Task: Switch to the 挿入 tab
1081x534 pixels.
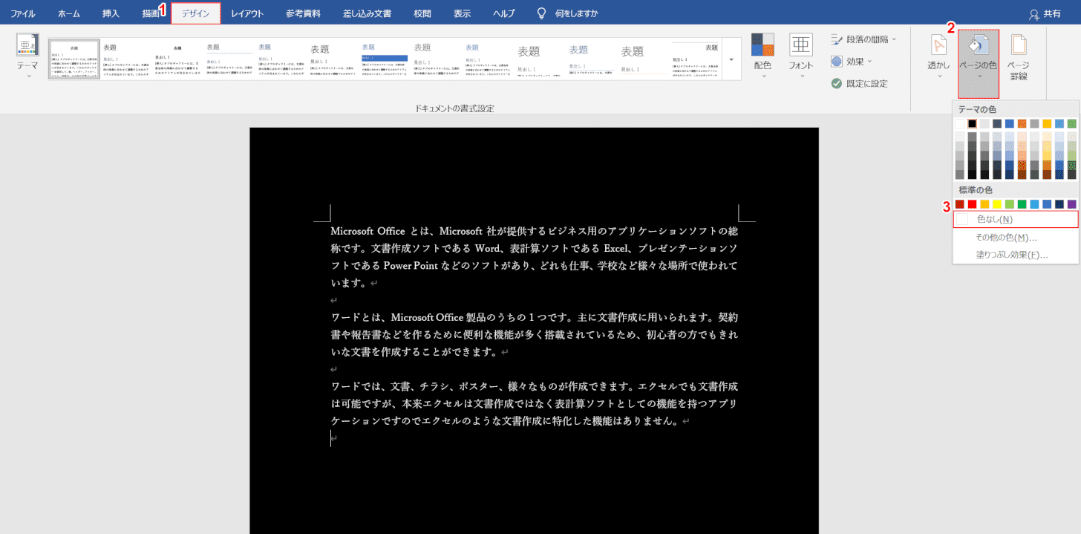Action: click(x=111, y=13)
